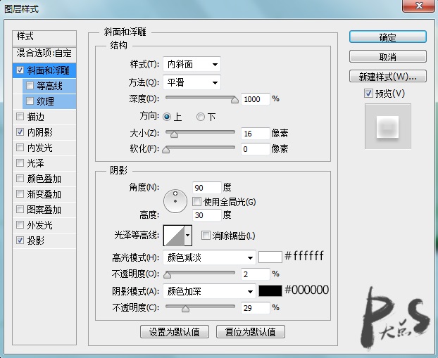Open 描边 style settings

pos(35,117)
